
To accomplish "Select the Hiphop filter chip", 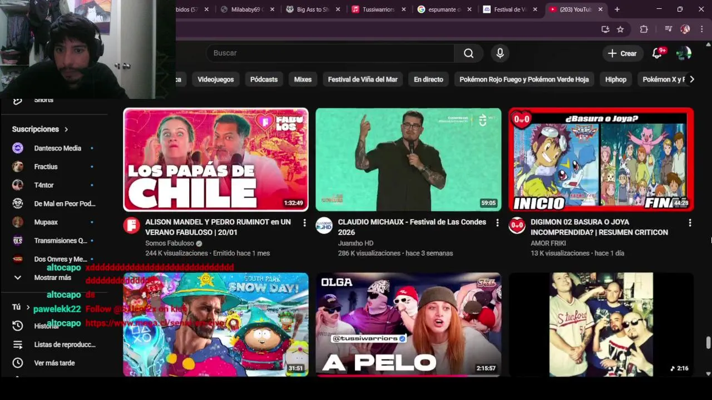I will [616, 79].
